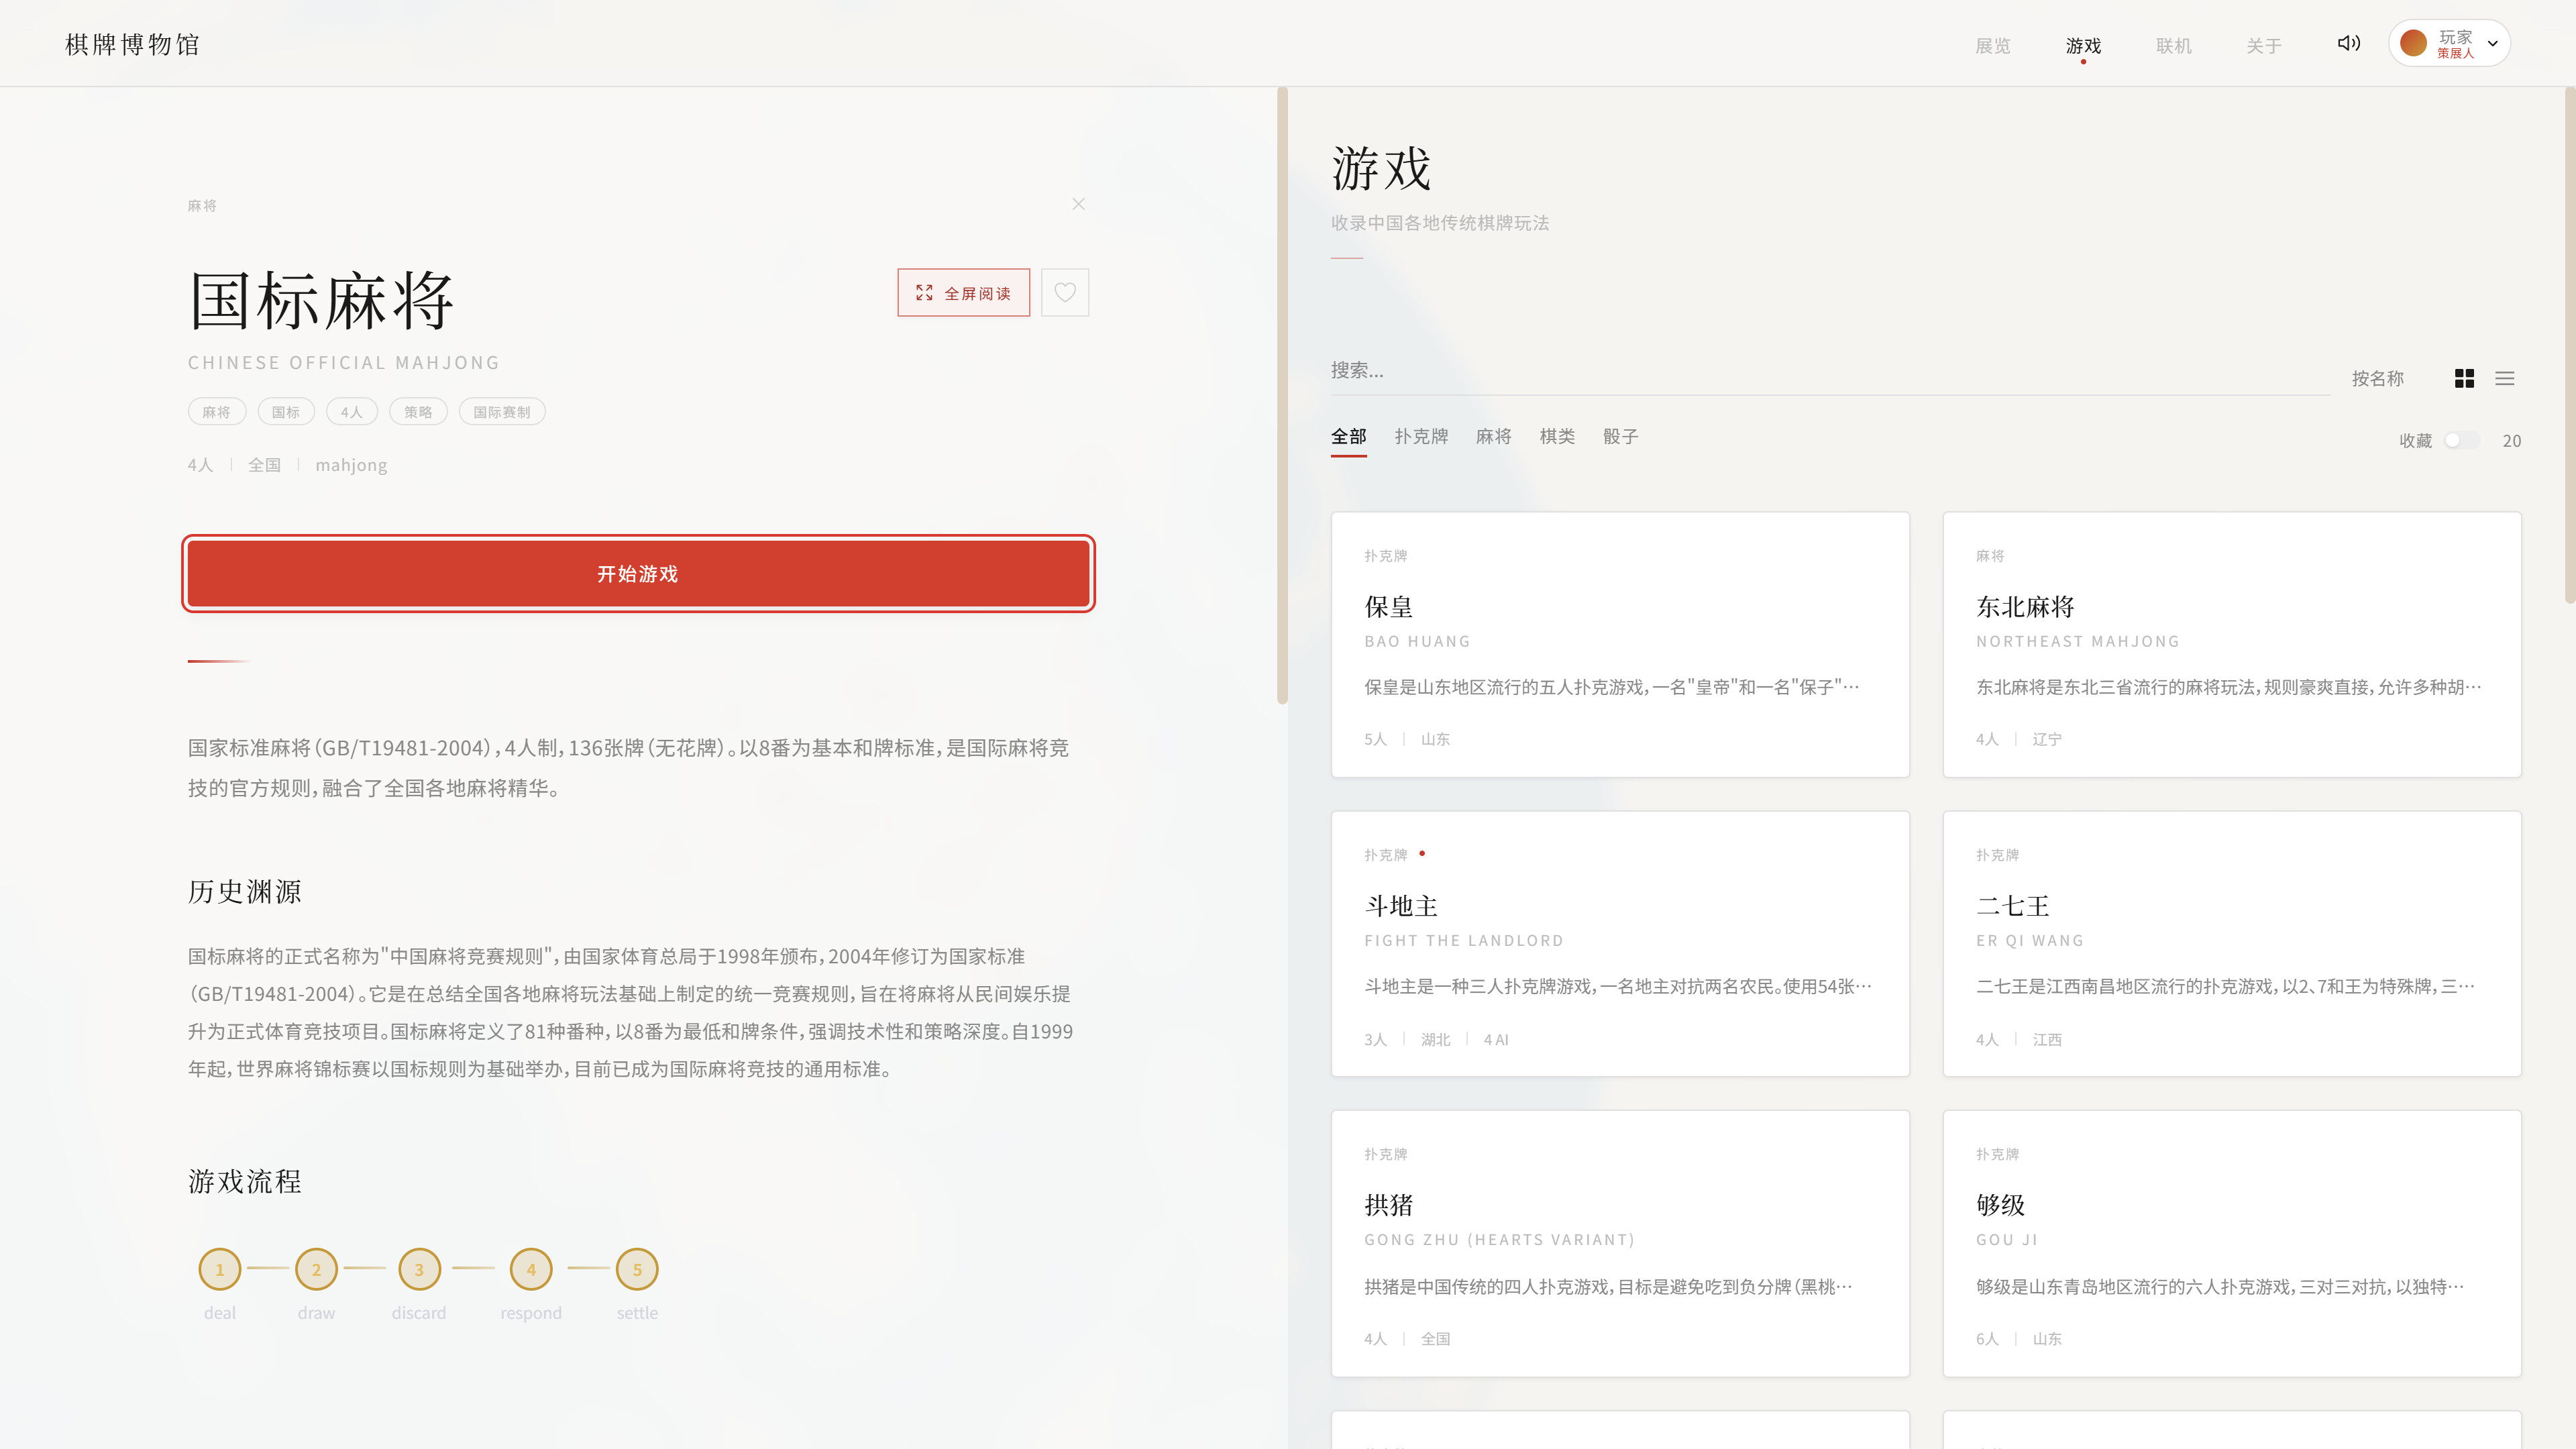Click the red dot beside 斗地主 category
Screen dimensions: 2576x1449
pyautogui.click(x=1421, y=853)
